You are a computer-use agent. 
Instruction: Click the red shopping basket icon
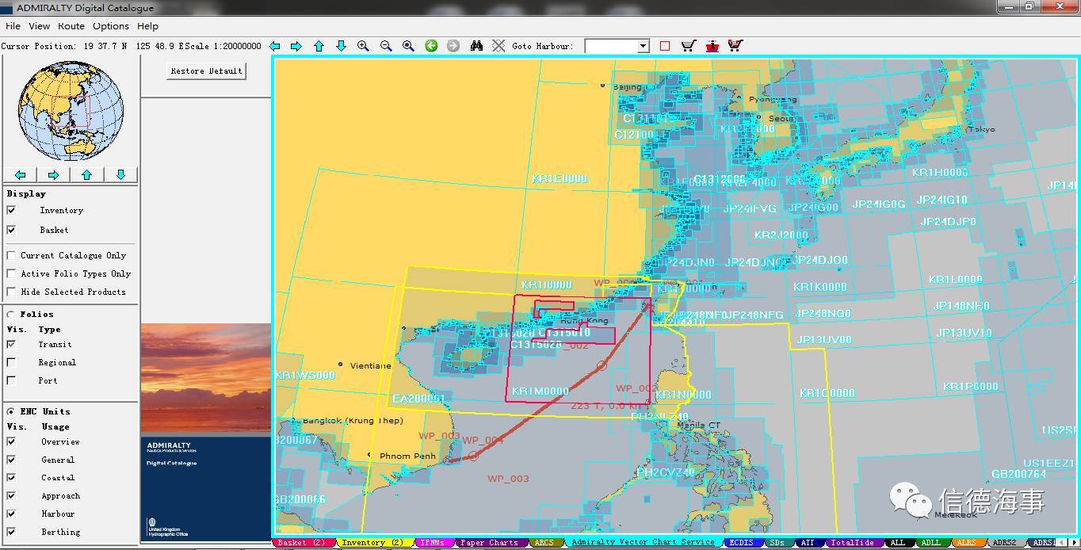tap(735, 46)
